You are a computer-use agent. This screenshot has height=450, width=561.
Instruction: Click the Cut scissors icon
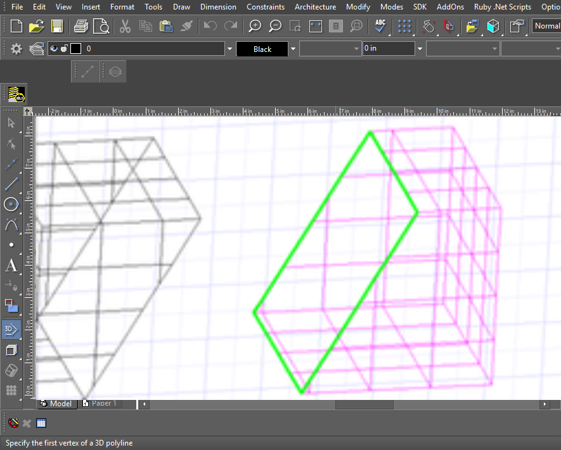tap(125, 26)
